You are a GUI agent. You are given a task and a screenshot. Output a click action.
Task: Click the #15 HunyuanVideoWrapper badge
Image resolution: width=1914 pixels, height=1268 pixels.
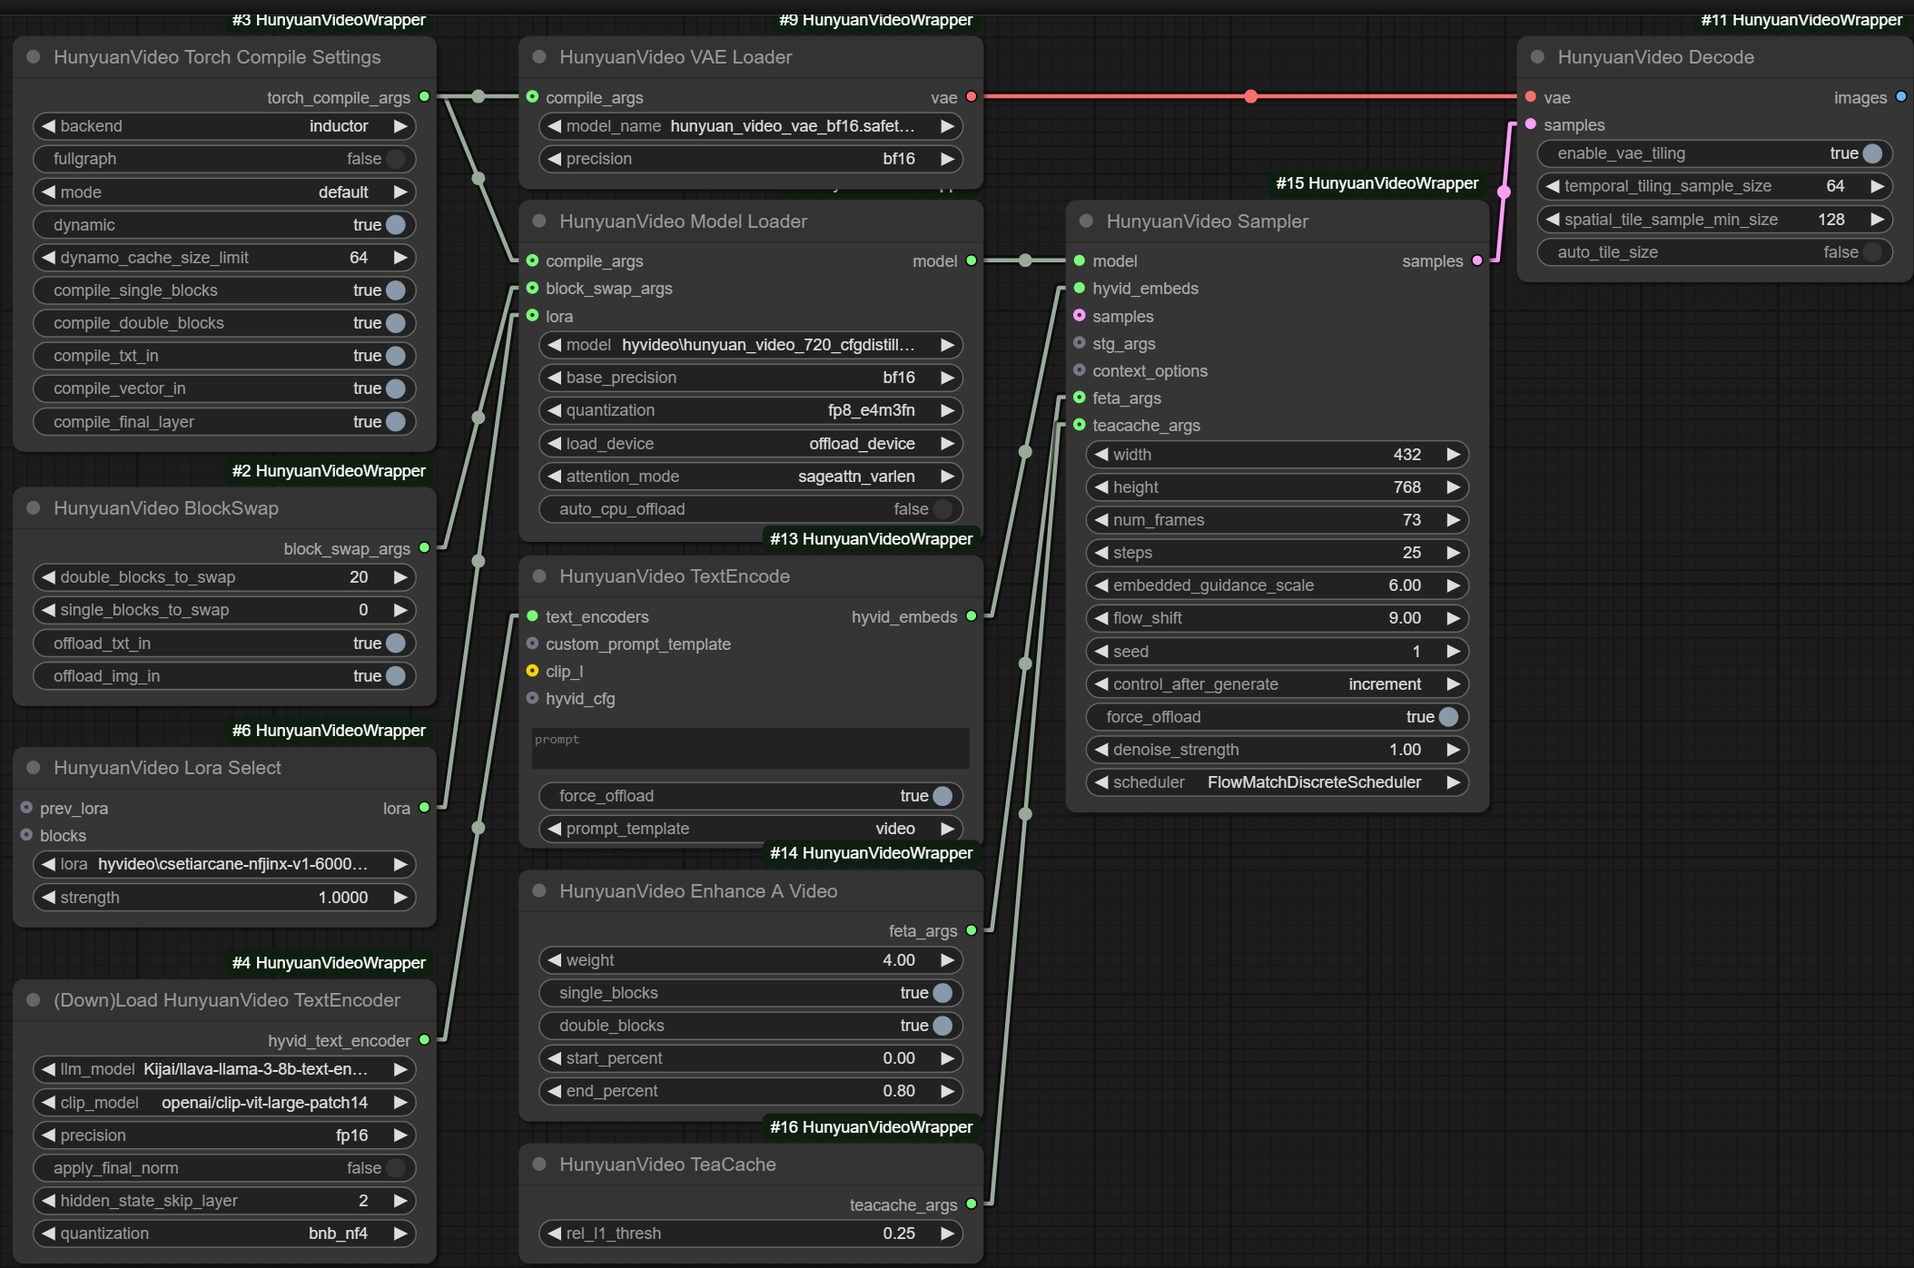[1376, 182]
